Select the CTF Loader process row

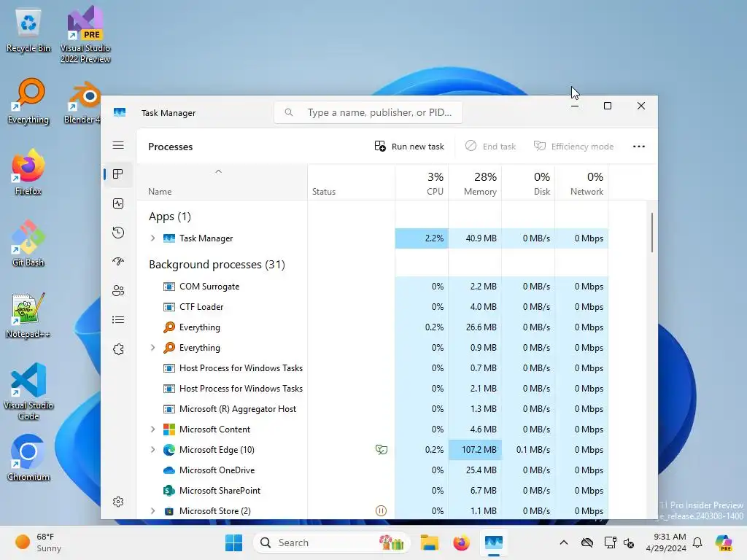373,307
